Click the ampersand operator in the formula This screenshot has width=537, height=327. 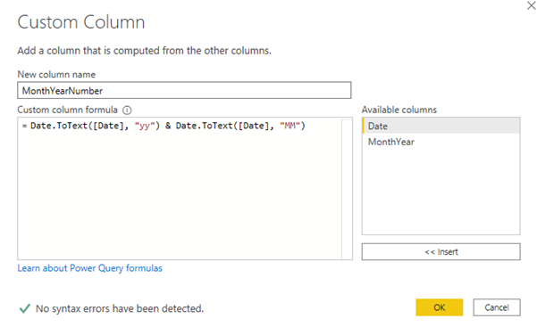pos(168,126)
